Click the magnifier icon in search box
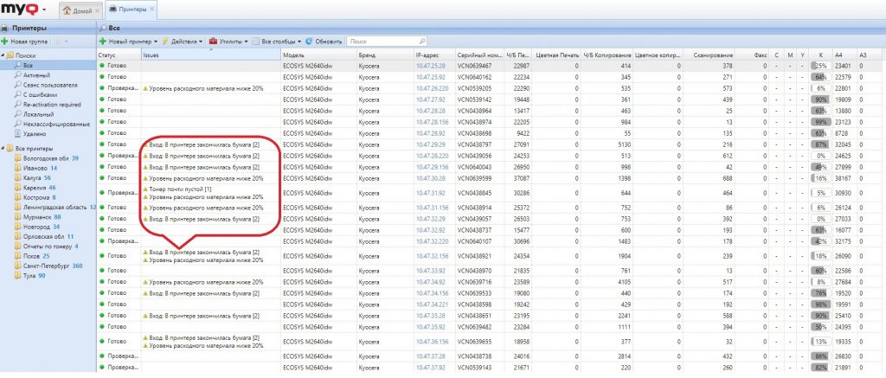 [422, 42]
